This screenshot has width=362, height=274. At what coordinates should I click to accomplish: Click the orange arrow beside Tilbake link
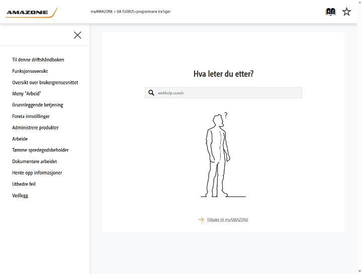[201, 220]
